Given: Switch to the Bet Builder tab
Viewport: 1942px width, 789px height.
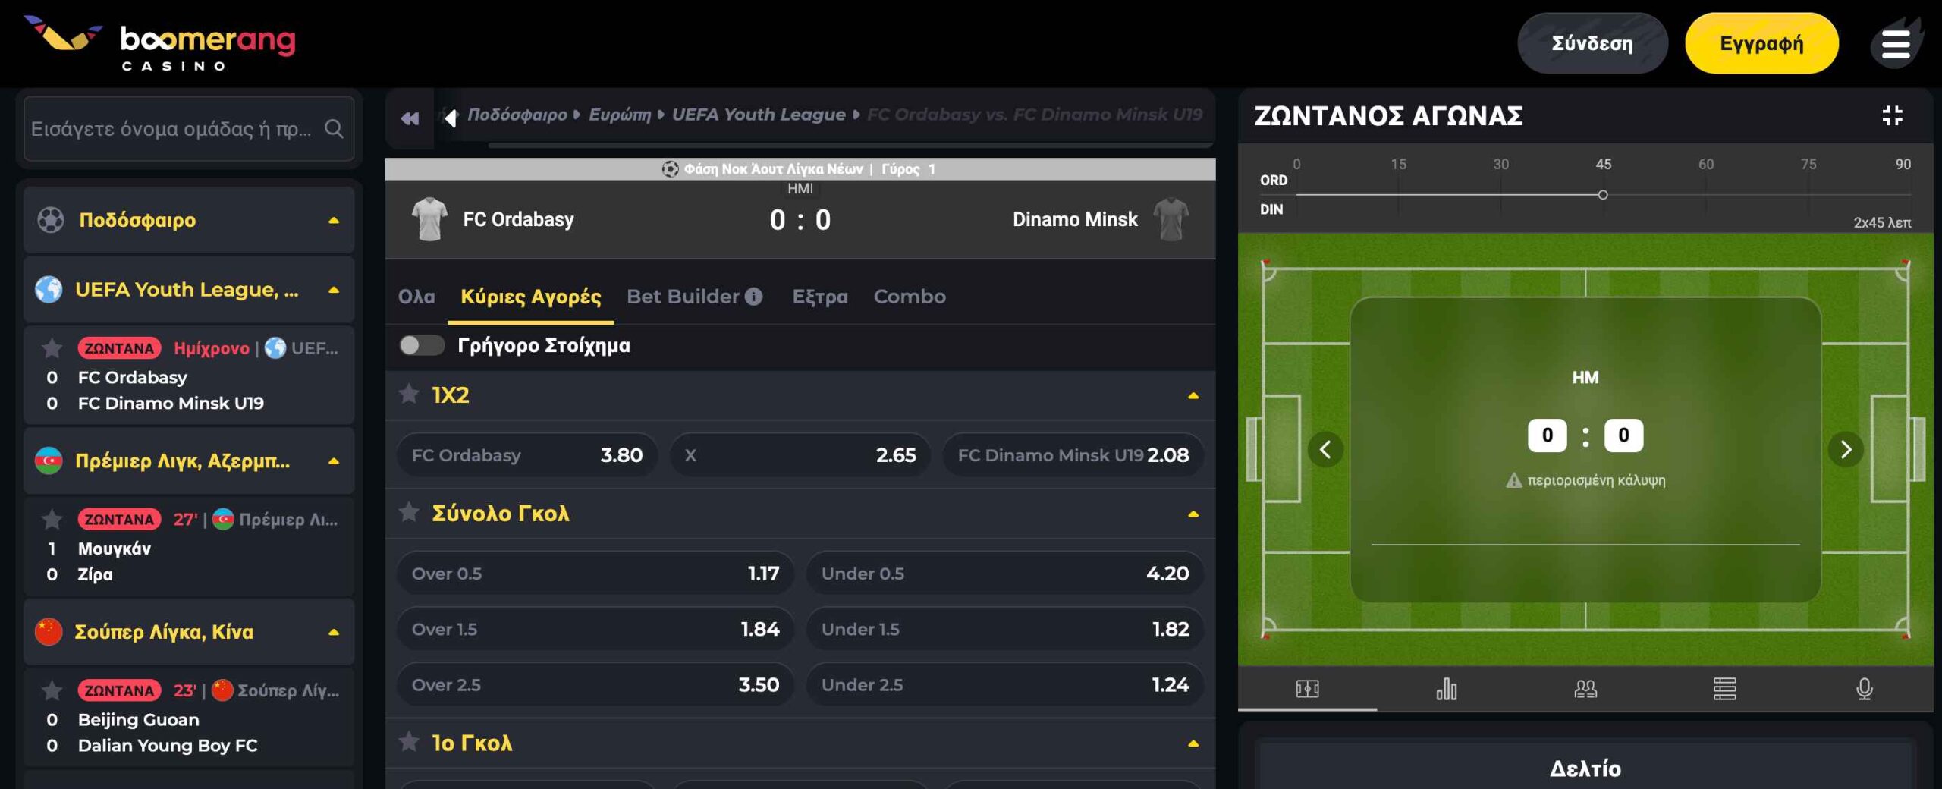Looking at the screenshot, I should pos(693,297).
